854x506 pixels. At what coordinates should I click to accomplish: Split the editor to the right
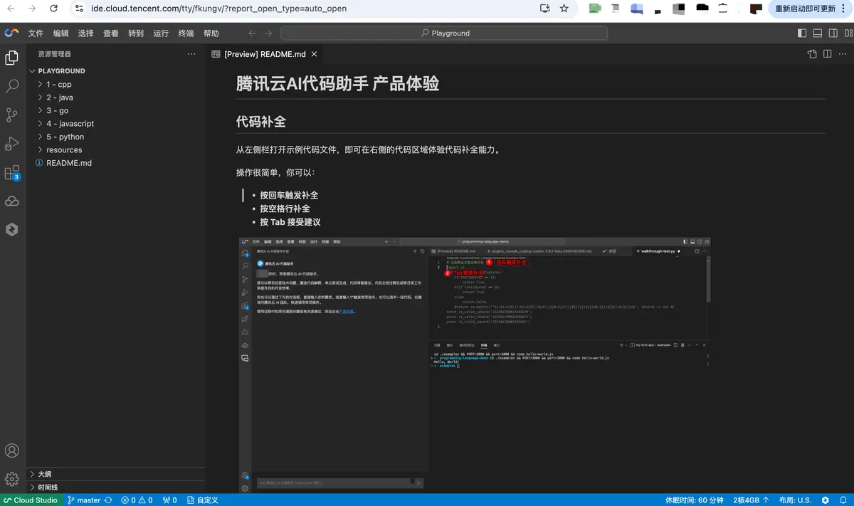pyautogui.click(x=828, y=54)
